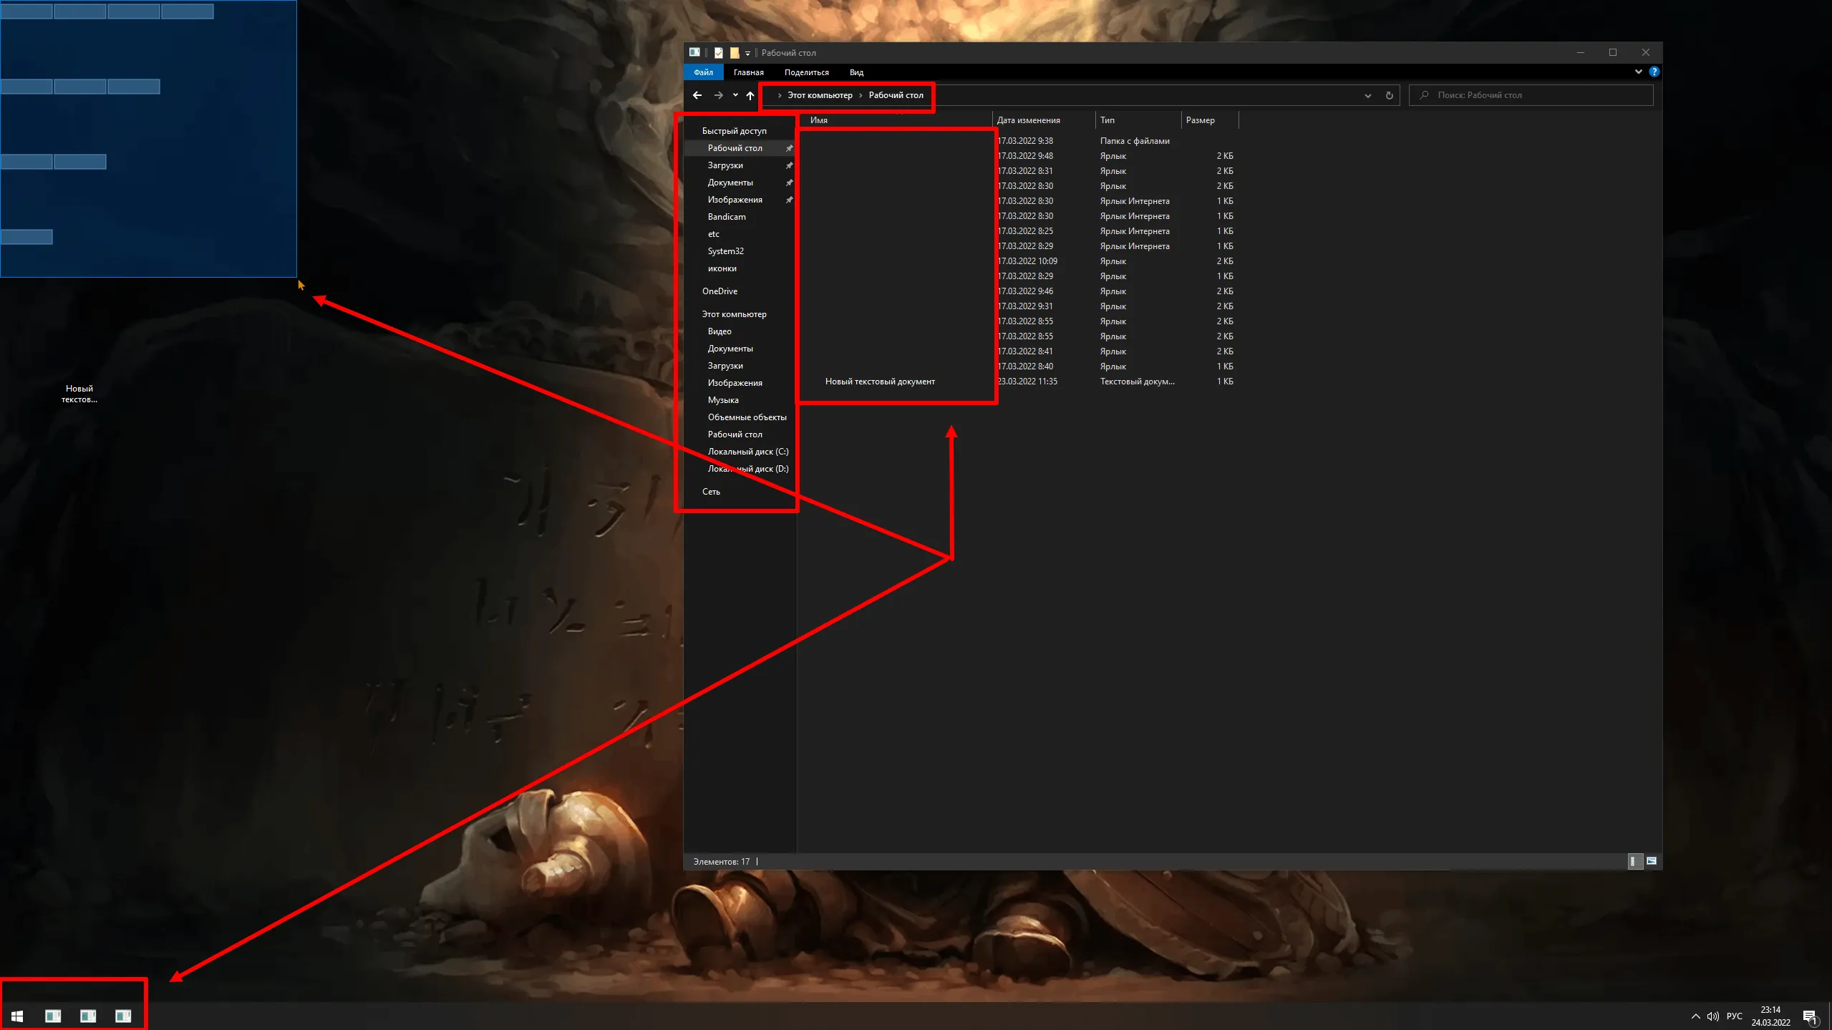Select the Ярлык Интернета row modified 8:25

click(x=1018, y=231)
